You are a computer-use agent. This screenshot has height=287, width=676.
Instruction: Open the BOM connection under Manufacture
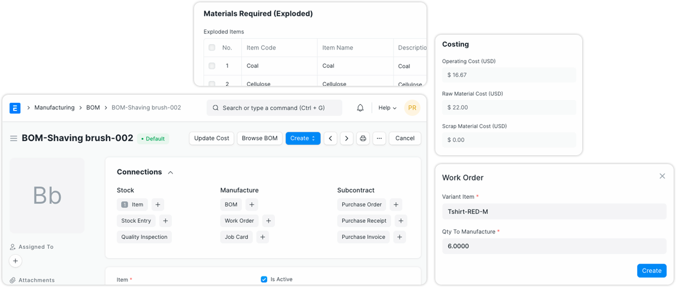[x=231, y=205]
